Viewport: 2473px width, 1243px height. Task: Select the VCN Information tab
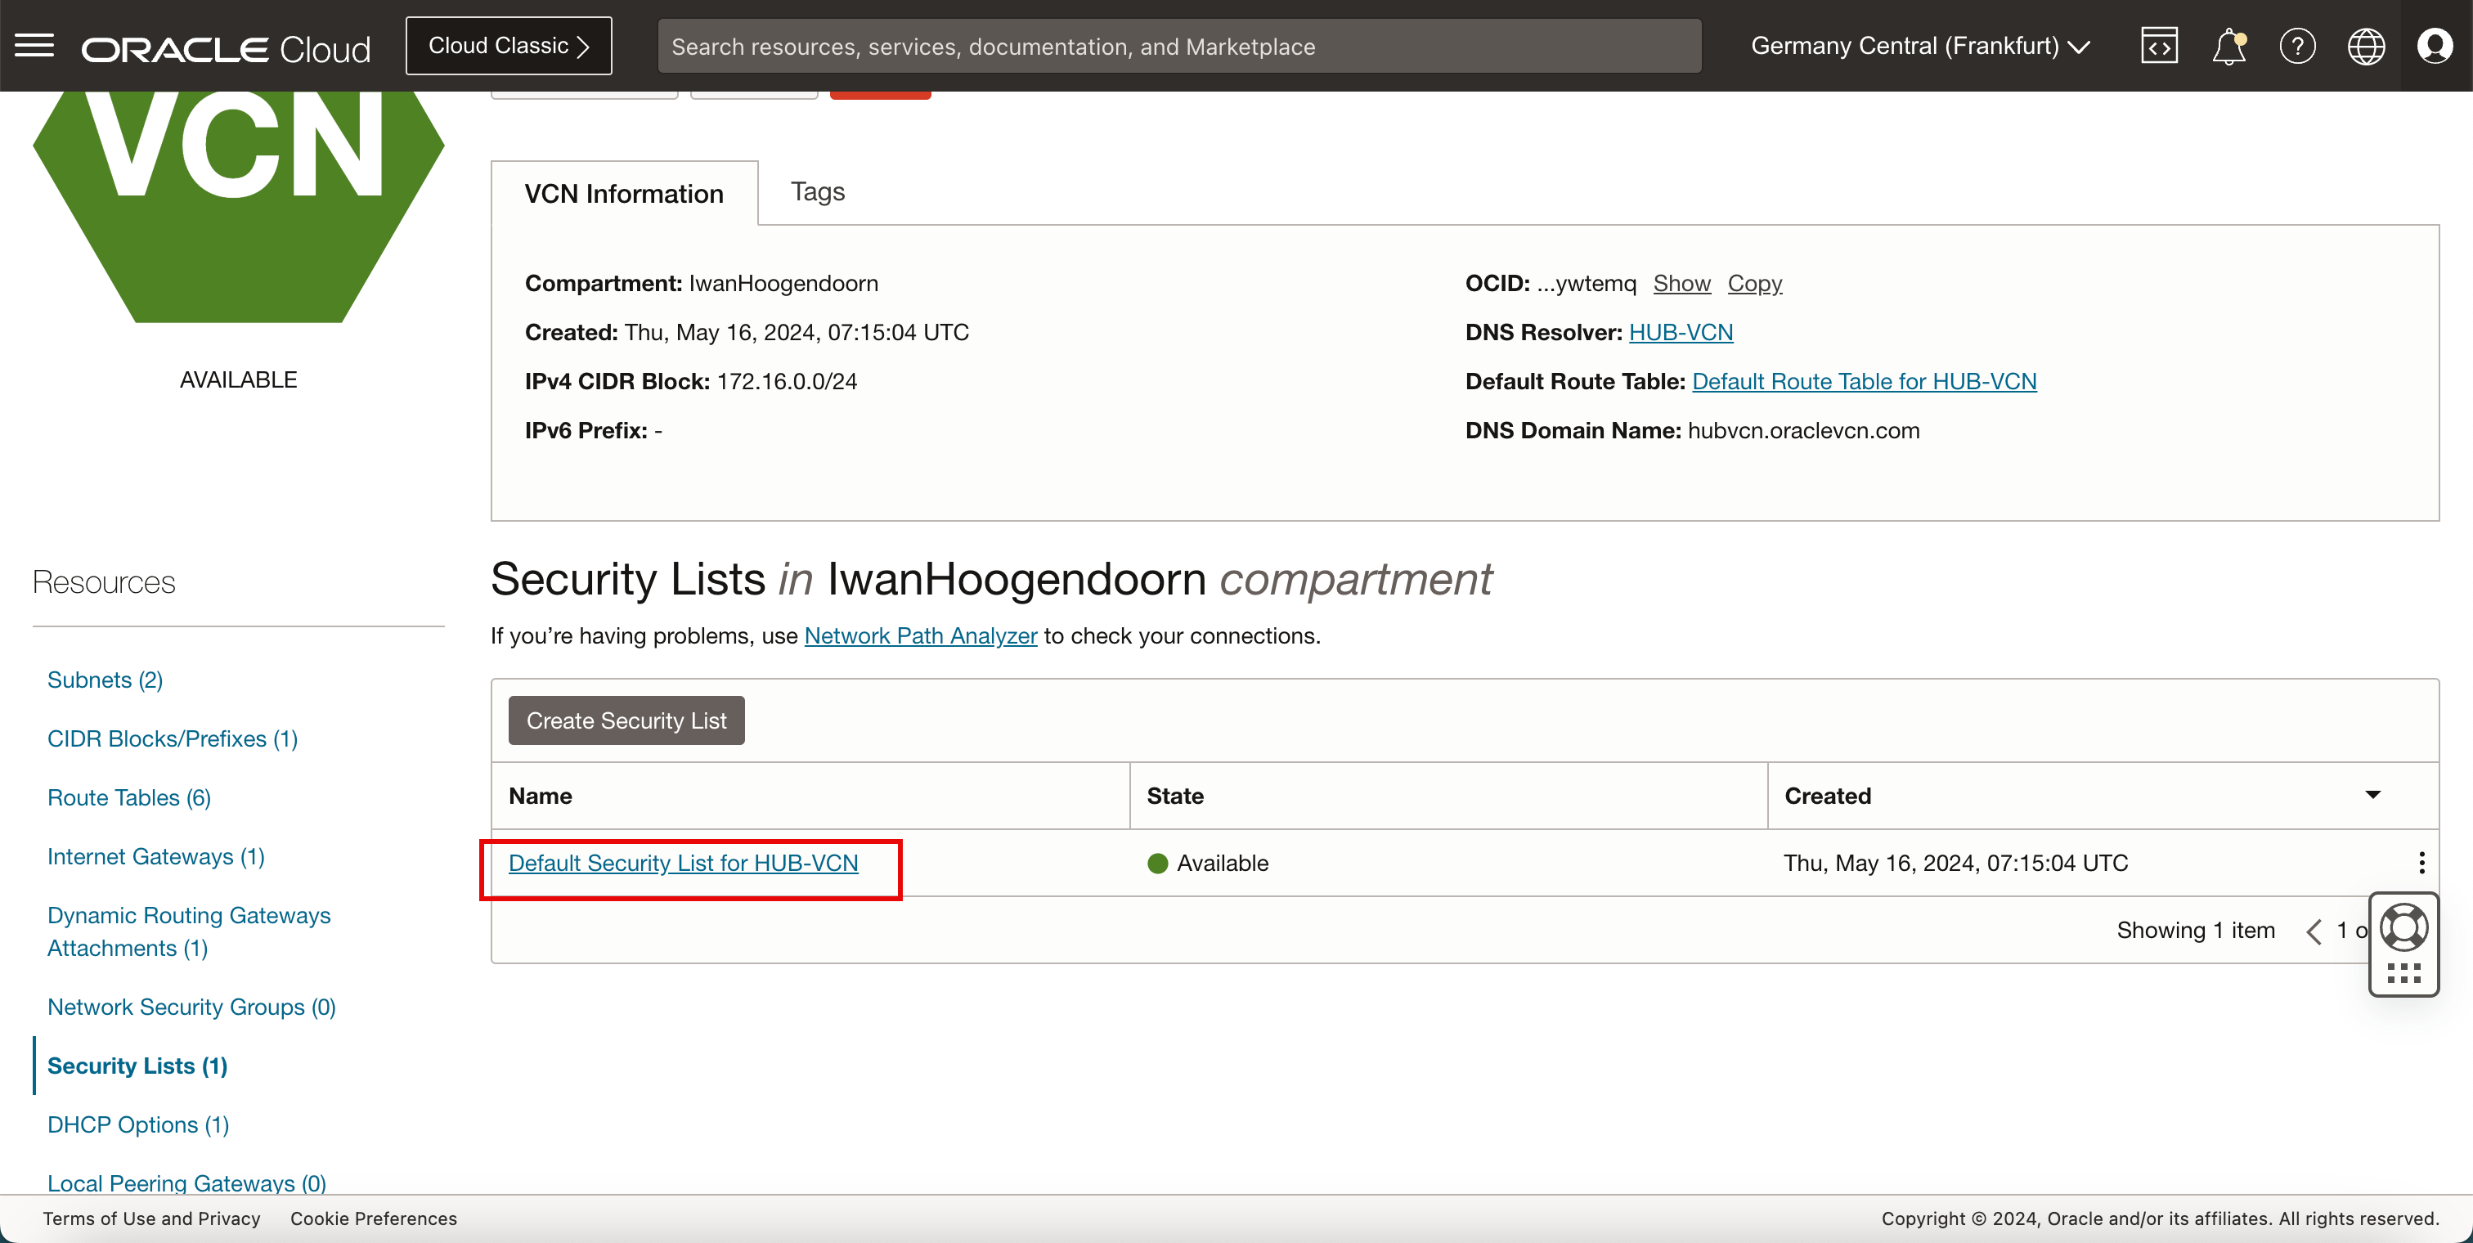(623, 192)
